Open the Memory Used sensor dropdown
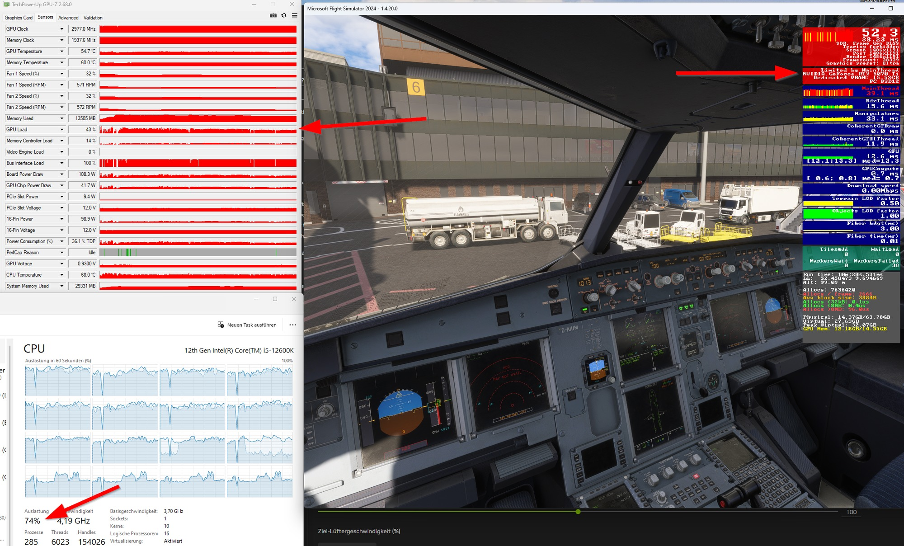904x546 pixels. 62,118
